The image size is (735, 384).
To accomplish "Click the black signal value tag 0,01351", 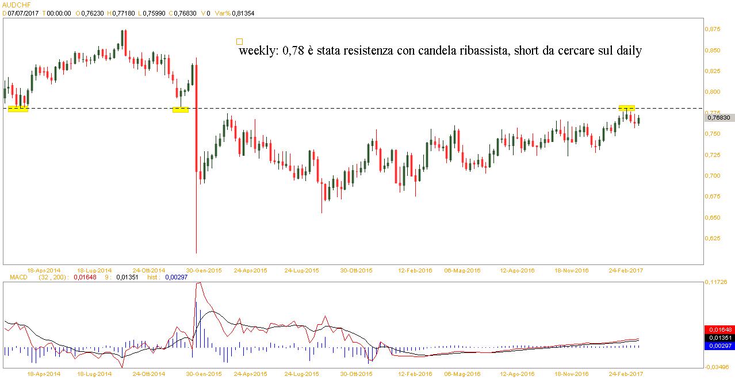I will pyautogui.click(x=718, y=337).
